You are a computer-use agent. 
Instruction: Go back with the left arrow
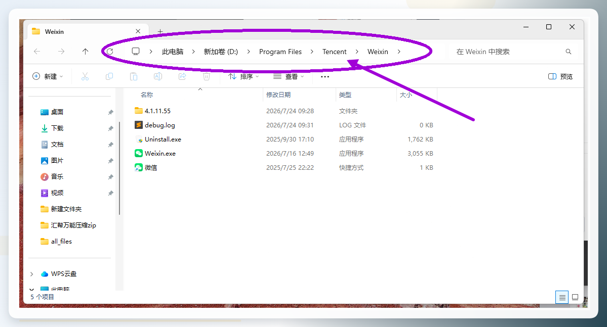point(37,52)
